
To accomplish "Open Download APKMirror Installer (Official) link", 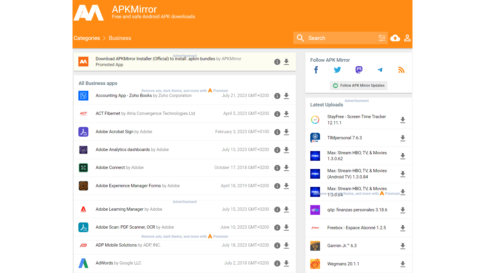I will click(155, 59).
